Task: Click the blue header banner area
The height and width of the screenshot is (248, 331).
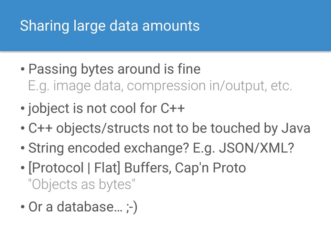Action: [x=165, y=26]
